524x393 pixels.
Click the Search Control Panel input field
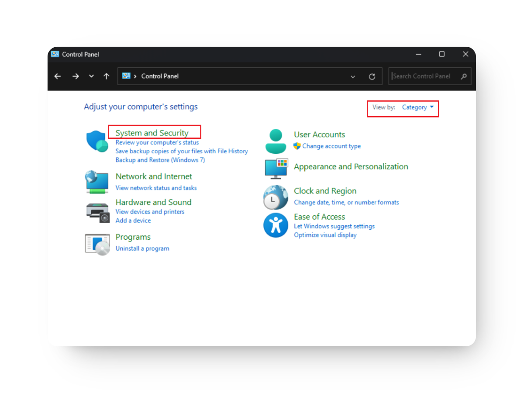(424, 76)
